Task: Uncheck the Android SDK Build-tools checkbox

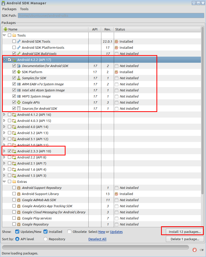Action: (x=14, y=53)
